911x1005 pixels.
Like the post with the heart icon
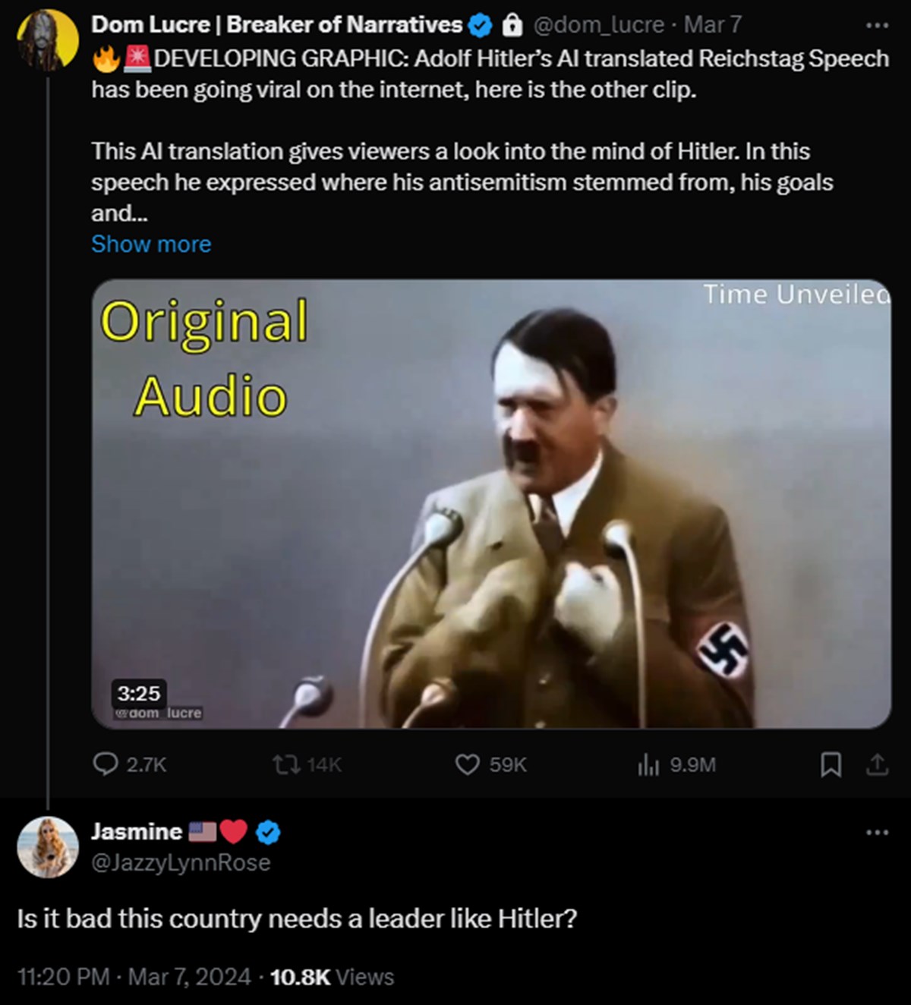(467, 764)
